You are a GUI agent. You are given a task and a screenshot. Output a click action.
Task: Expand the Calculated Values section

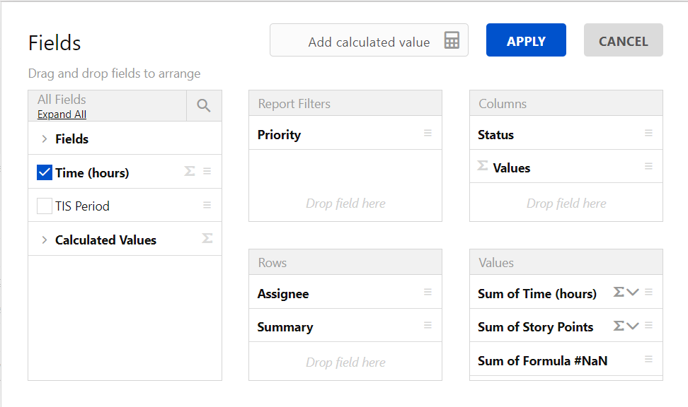[x=45, y=239]
